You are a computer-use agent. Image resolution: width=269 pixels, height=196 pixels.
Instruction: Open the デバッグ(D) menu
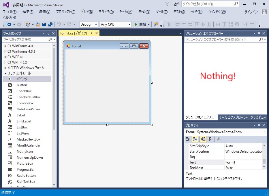click(x=106, y=12)
